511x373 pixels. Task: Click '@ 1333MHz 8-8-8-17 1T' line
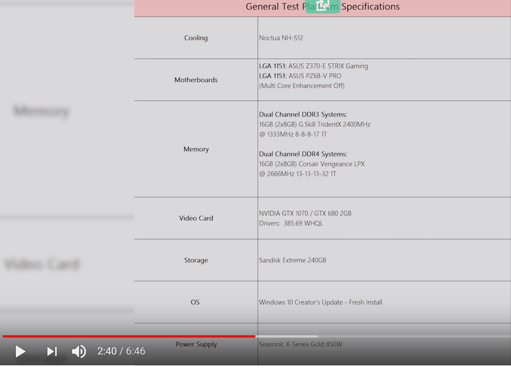293,134
